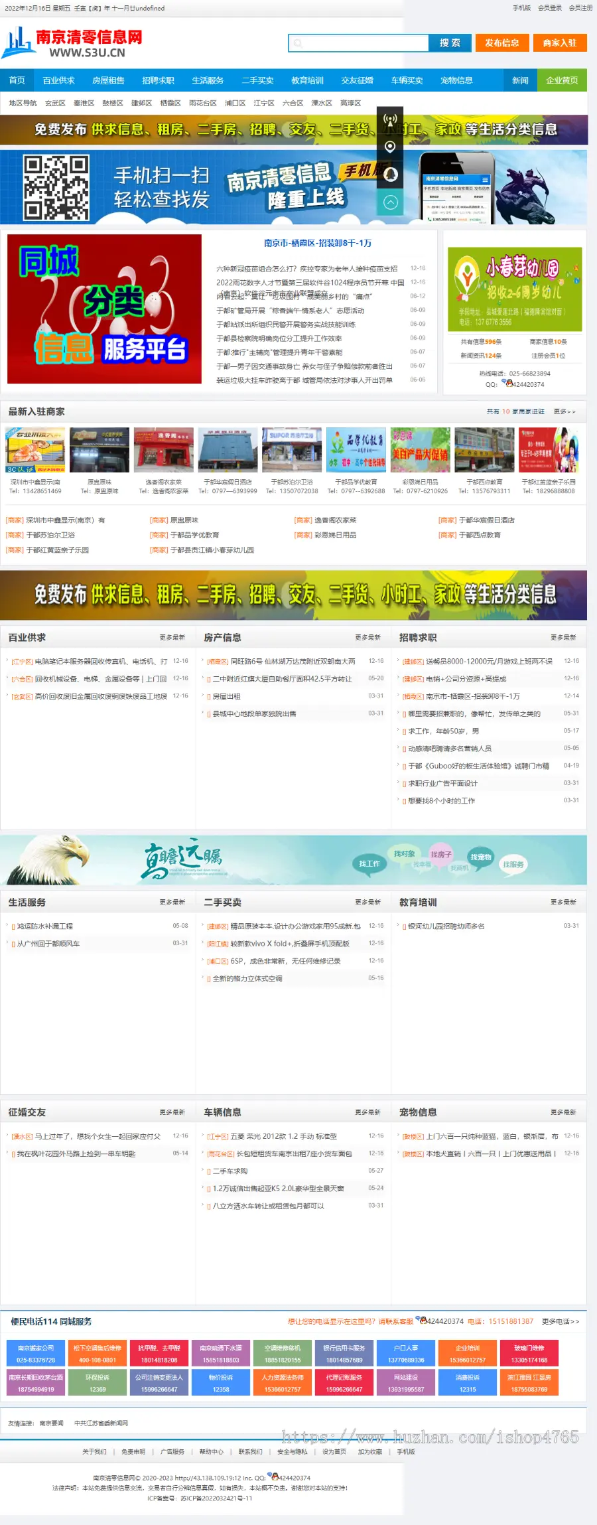Open the 手机版 link at the top right
This screenshot has width=597, height=1525.
pos(521,8)
